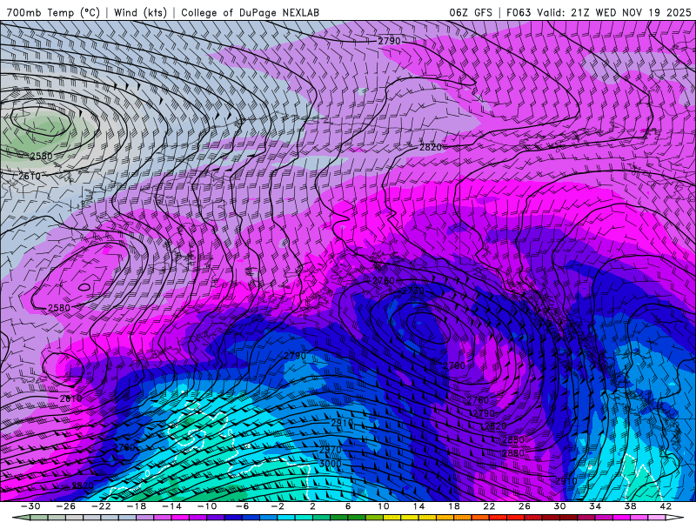Click the 26 colorbar tick label
The image size is (696, 522).
(x=525, y=506)
